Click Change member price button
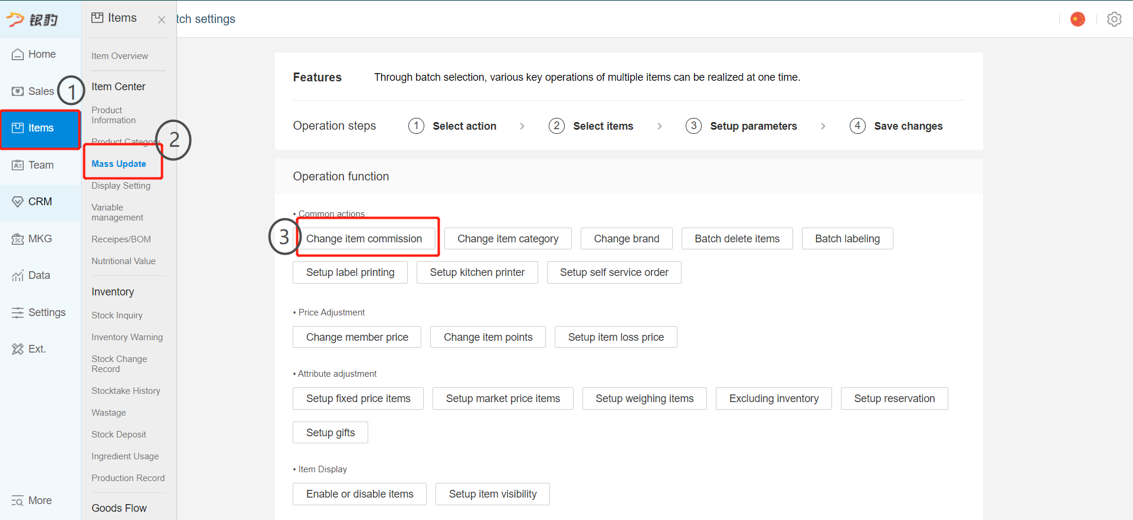The image size is (1133, 520). pos(357,337)
